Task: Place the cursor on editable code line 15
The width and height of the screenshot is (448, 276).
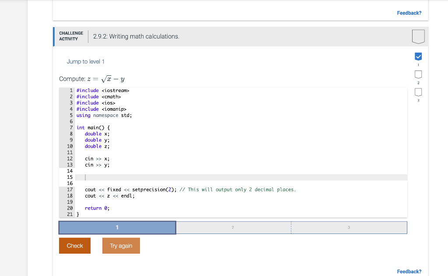Action: pyautogui.click(x=241, y=177)
